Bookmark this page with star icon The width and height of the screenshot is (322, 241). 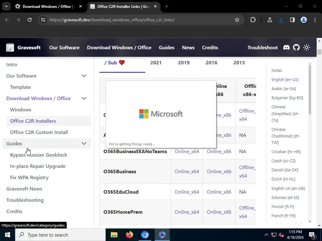pos(237,20)
